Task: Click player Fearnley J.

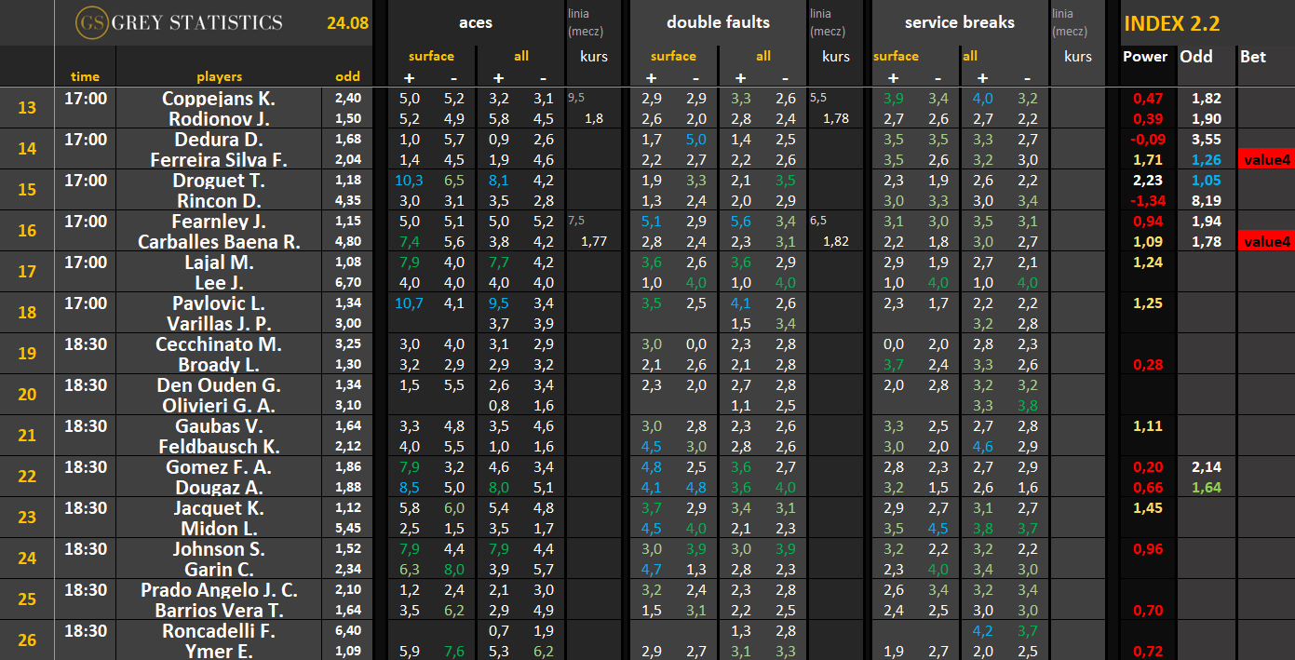Action: (x=219, y=222)
